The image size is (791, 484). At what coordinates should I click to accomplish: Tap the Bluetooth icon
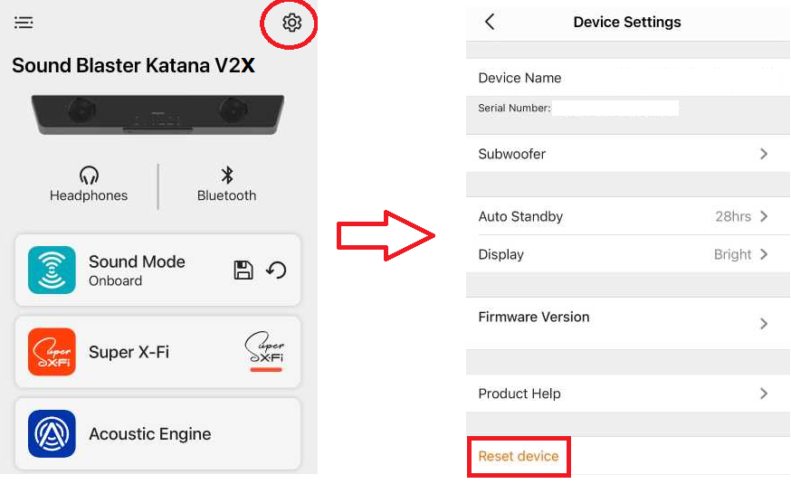pos(227,176)
